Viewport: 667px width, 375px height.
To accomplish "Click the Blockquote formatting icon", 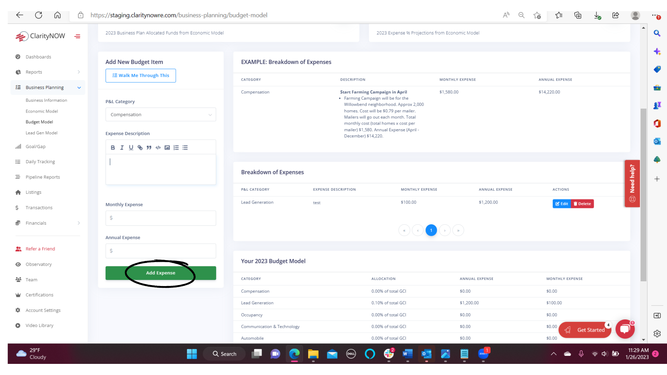I will [149, 147].
